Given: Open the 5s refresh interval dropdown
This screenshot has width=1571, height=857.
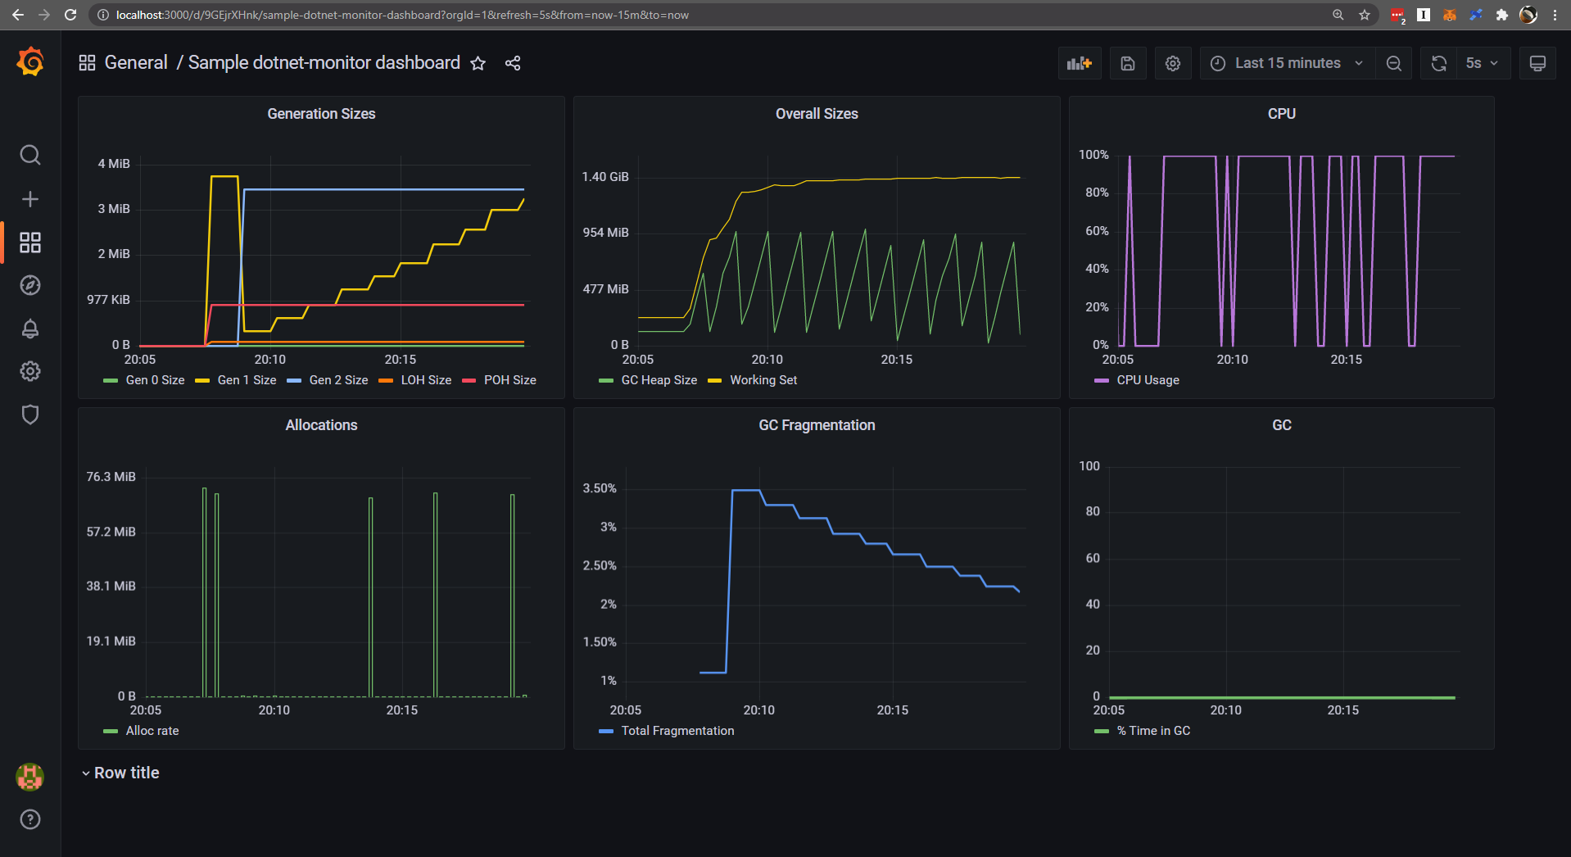Looking at the screenshot, I should pos(1483,63).
